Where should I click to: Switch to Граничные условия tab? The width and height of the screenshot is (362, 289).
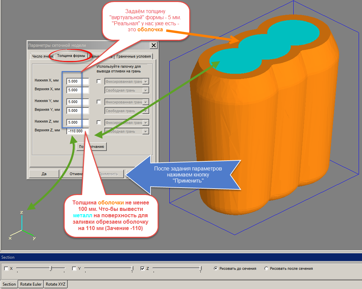(x=134, y=56)
